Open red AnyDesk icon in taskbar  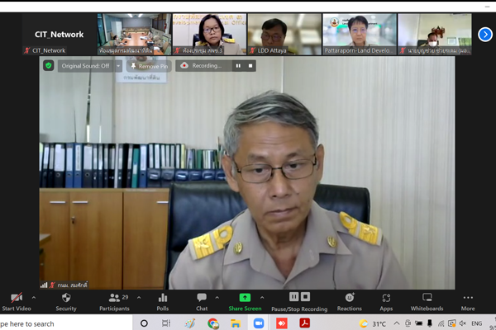point(282,323)
